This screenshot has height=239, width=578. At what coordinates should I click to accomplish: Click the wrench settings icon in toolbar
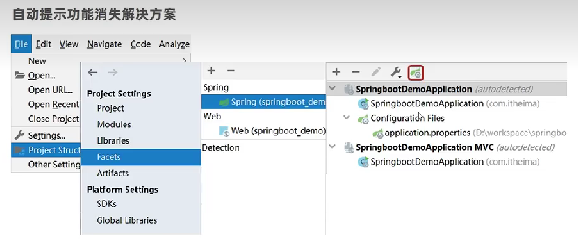(396, 72)
